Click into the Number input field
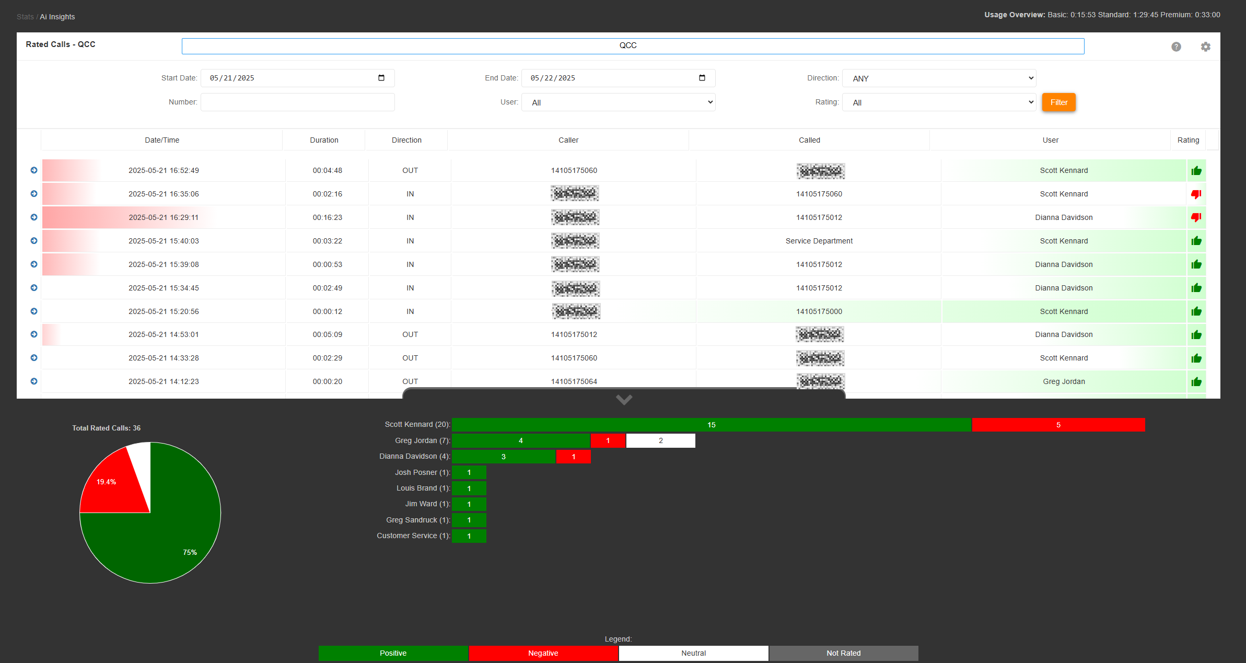This screenshot has width=1246, height=663. pos(297,102)
